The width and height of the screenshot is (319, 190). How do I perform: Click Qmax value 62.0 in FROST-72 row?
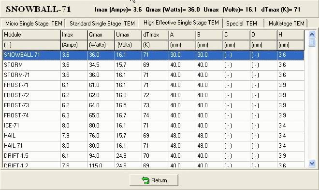pyautogui.click(x=94, y=95)
